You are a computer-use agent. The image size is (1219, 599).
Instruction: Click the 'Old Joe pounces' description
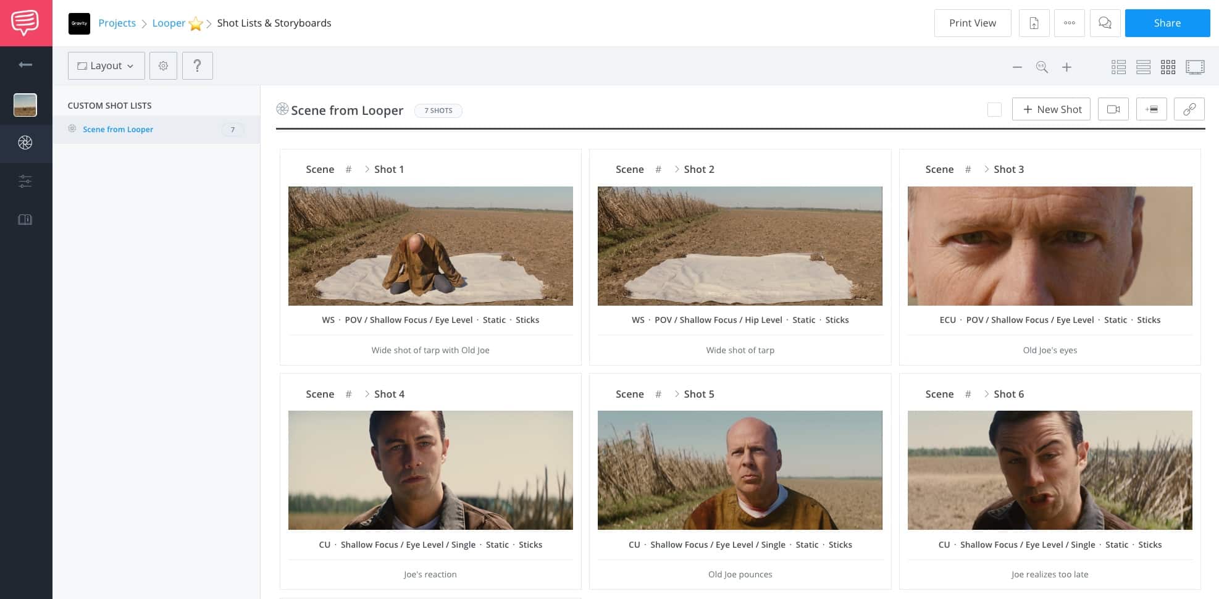click(740, 574)
